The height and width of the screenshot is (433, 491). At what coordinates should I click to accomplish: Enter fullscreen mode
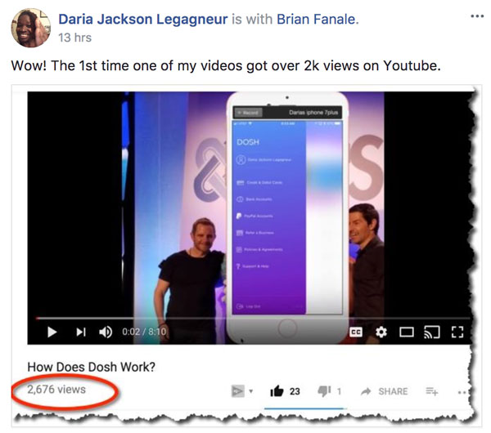pos(457,332)
